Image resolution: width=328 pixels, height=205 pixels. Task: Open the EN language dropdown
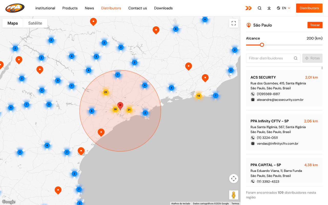pyautogui.click(x=284, y=8)
